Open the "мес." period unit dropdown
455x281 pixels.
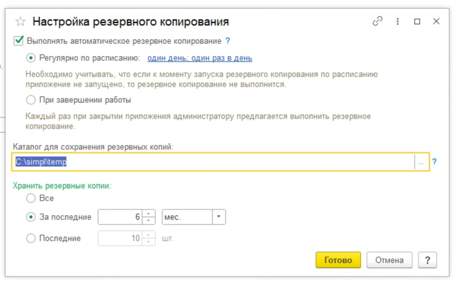(x=219, y=217)
